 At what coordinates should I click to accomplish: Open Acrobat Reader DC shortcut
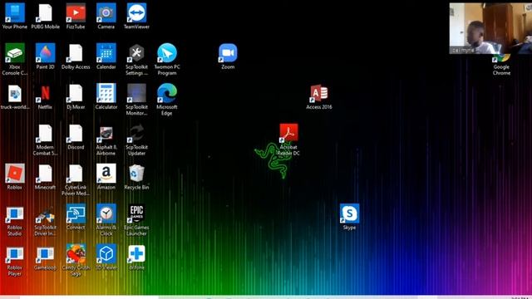click(x=288, y=133)
